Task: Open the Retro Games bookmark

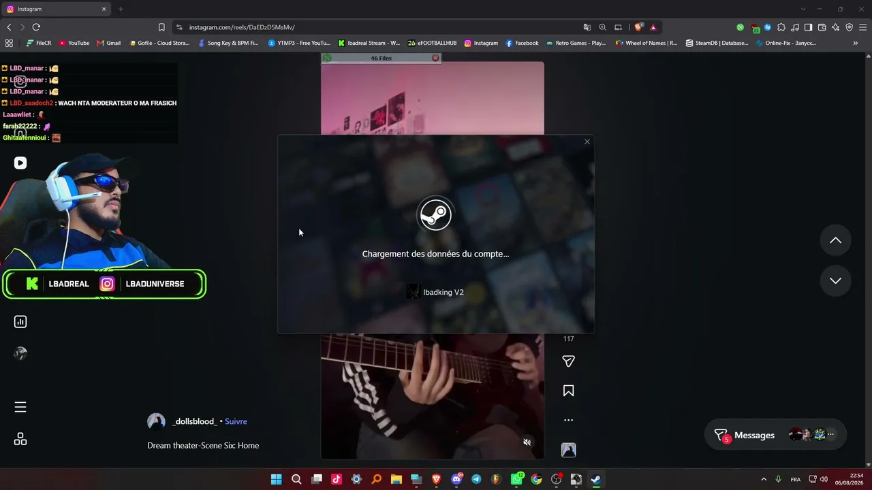Action: click(x=576, y=43)
